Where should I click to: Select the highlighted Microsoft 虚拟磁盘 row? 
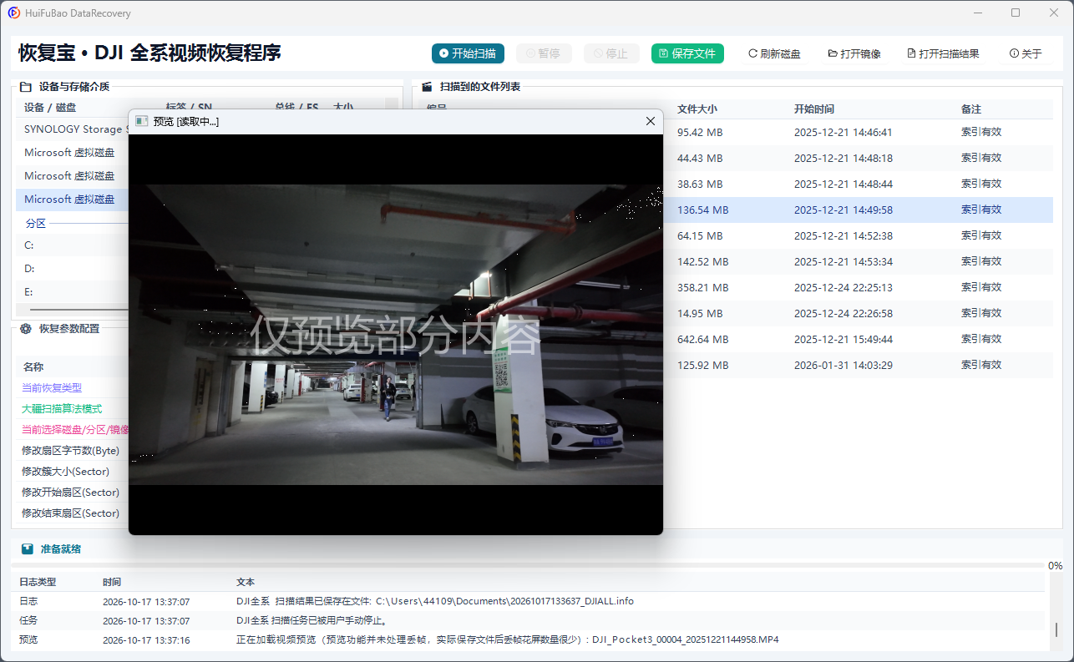point(72,200)
